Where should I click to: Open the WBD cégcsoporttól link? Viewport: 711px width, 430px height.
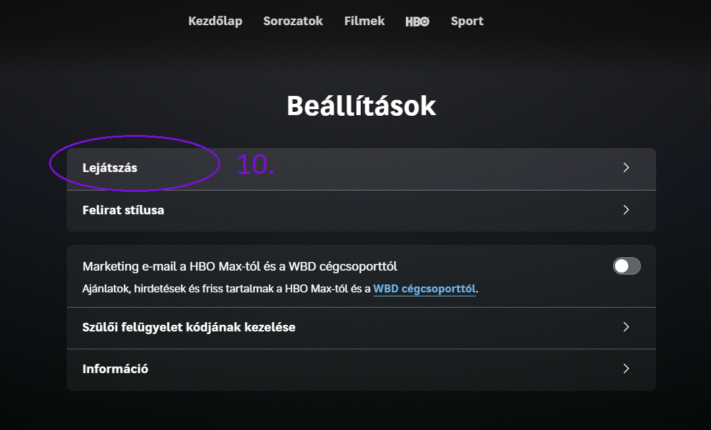pyautogui.click(x=424, y=288)
